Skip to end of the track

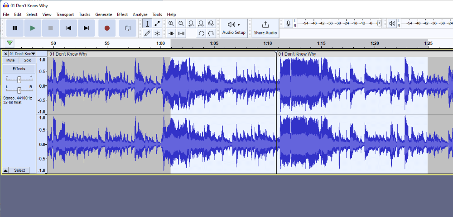pyautogui.click(x=86, y=28)
